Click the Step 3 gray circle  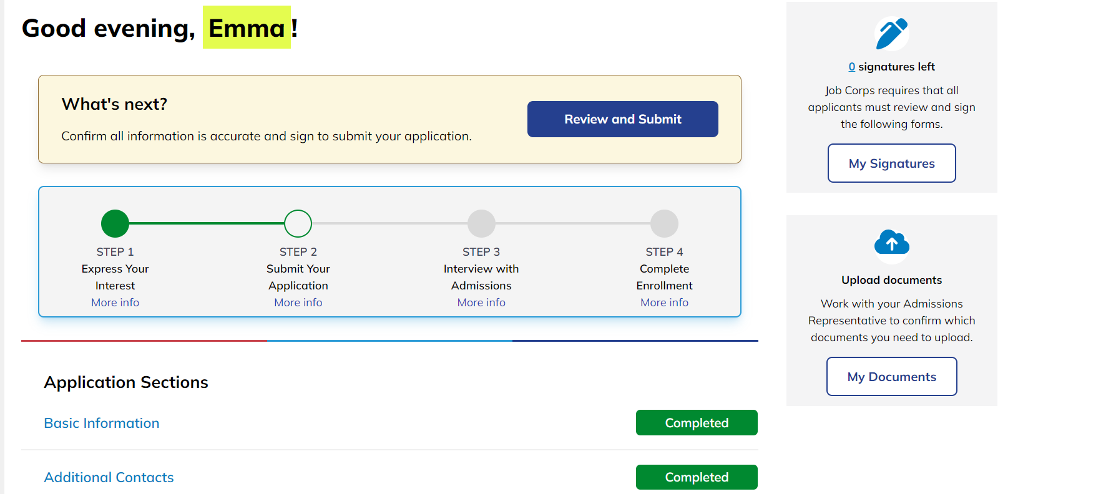[481, 223]
